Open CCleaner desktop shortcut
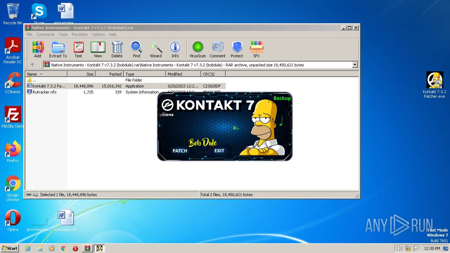 [x=13, y=83]
